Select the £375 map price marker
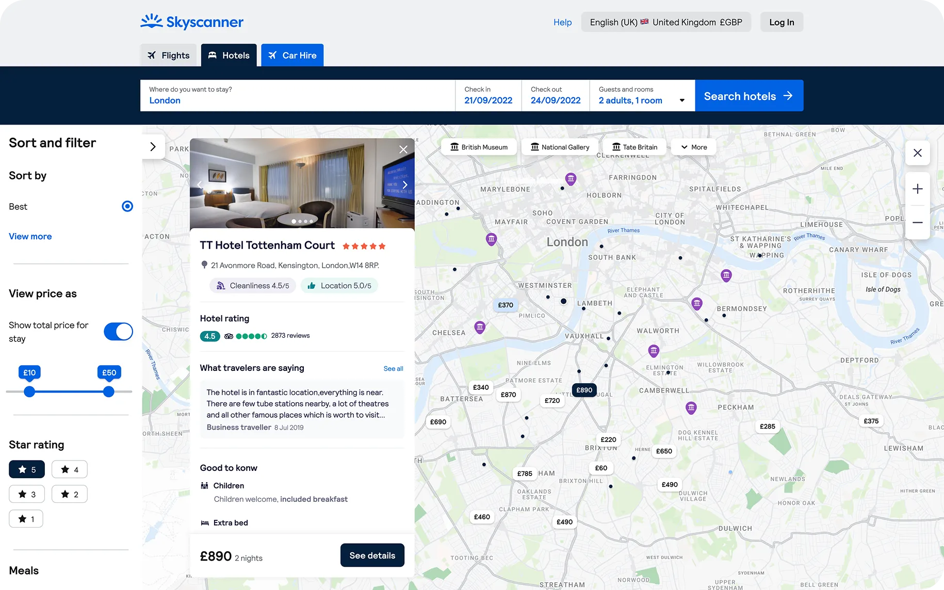This screenshot has height=590, width=944. tap(871, 421)
